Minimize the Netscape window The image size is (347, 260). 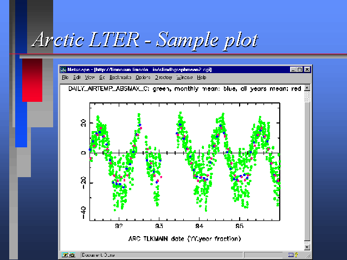tap(293, 70)
